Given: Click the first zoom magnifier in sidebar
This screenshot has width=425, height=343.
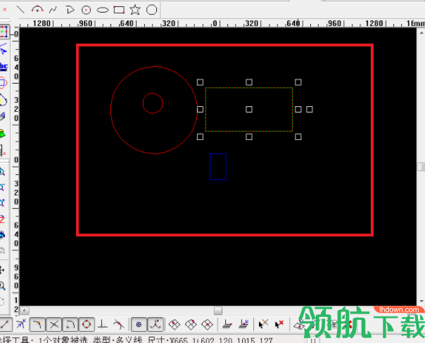Looking at the screenshot, I should [x=2, y=171].
